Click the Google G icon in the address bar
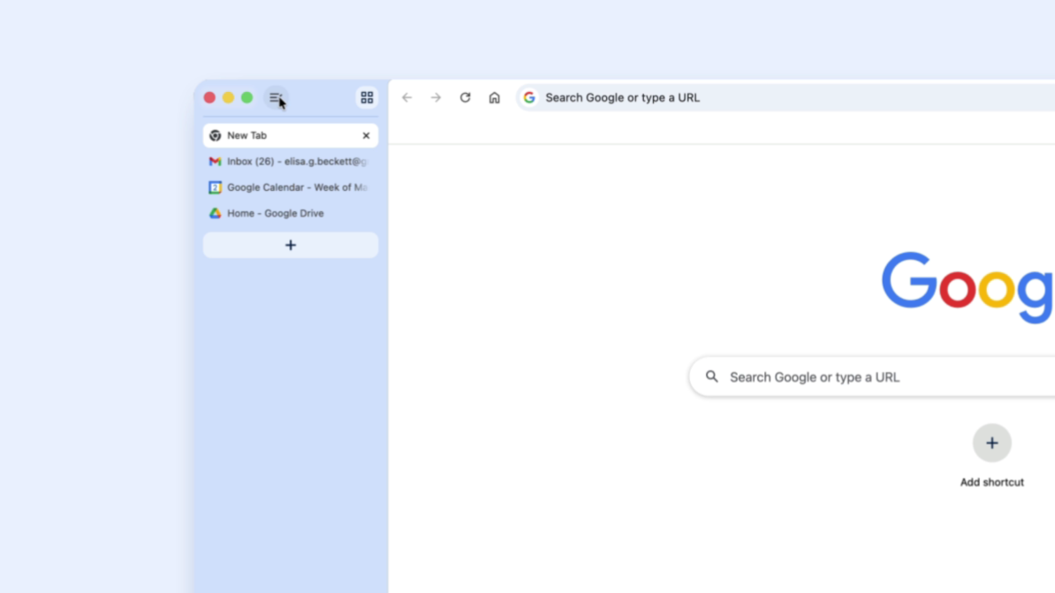Screen dimensions: 1055x593 pos(528,97)
